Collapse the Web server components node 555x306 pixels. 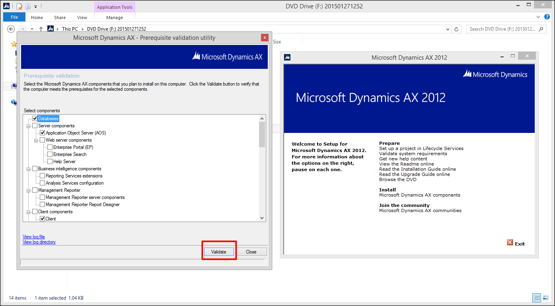pos(36,140)
